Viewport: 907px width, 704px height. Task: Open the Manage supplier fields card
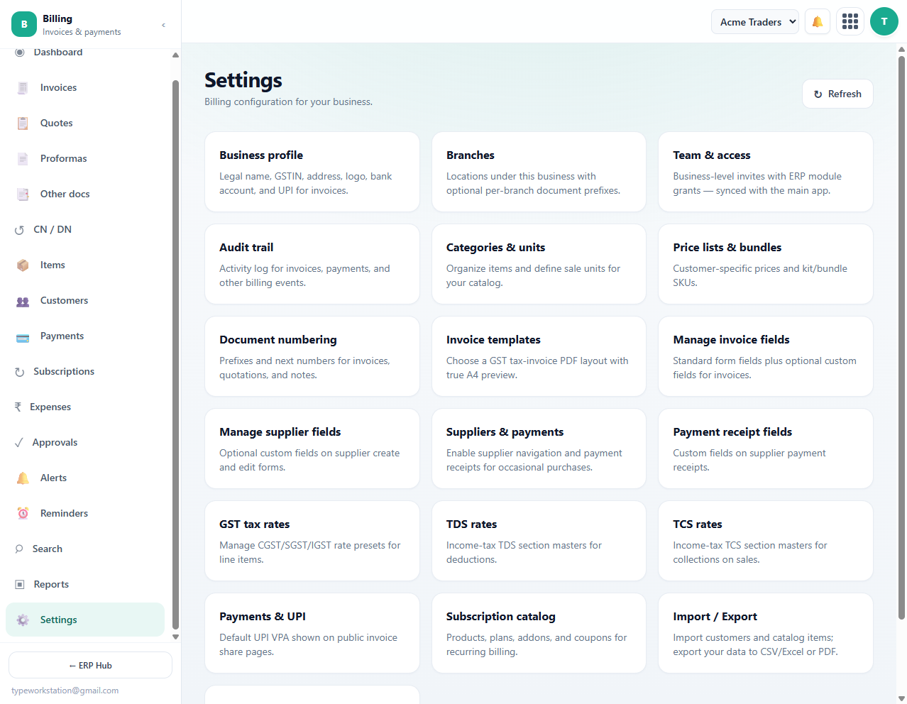pos(312,449)
